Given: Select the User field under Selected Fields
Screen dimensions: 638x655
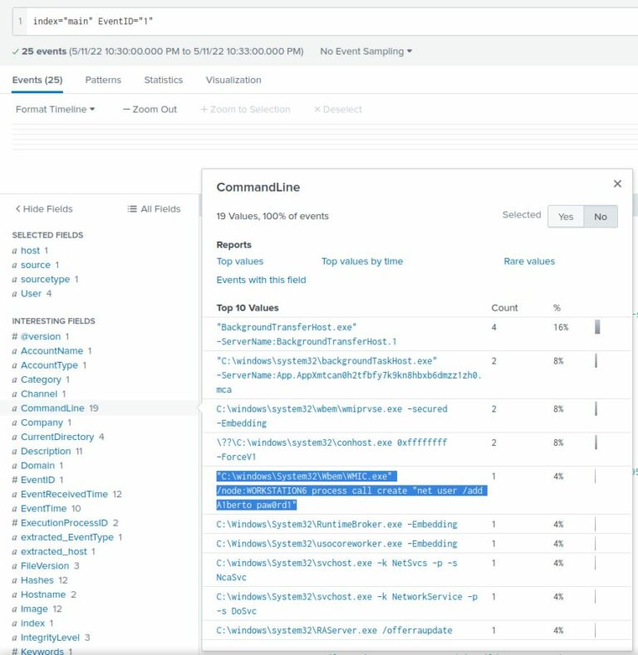Looking at the screenshot, I should (x=32, y=294).
